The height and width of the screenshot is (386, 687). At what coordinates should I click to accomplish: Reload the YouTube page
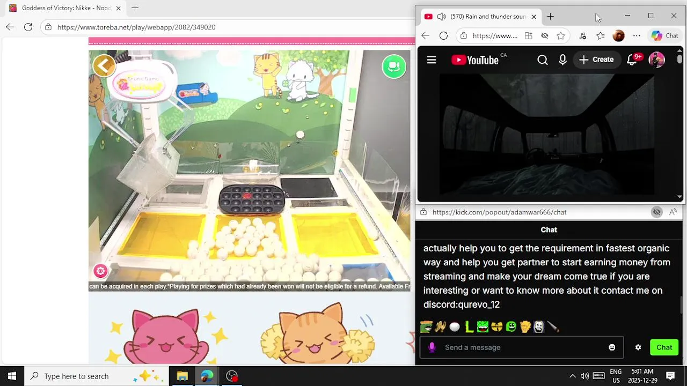click(x=443, y=35)
